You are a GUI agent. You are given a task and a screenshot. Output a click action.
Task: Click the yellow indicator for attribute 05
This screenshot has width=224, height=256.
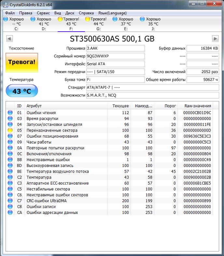pos(10,130)
